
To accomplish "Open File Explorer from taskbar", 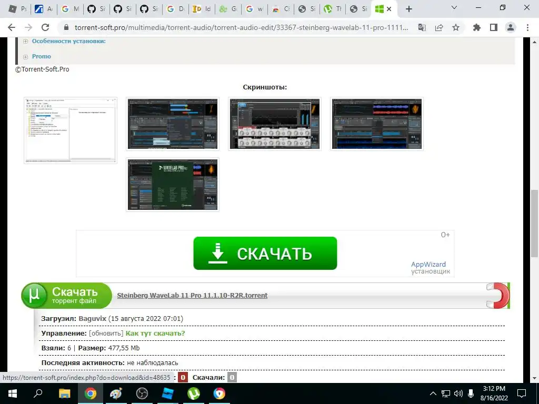I will (64, 393).
